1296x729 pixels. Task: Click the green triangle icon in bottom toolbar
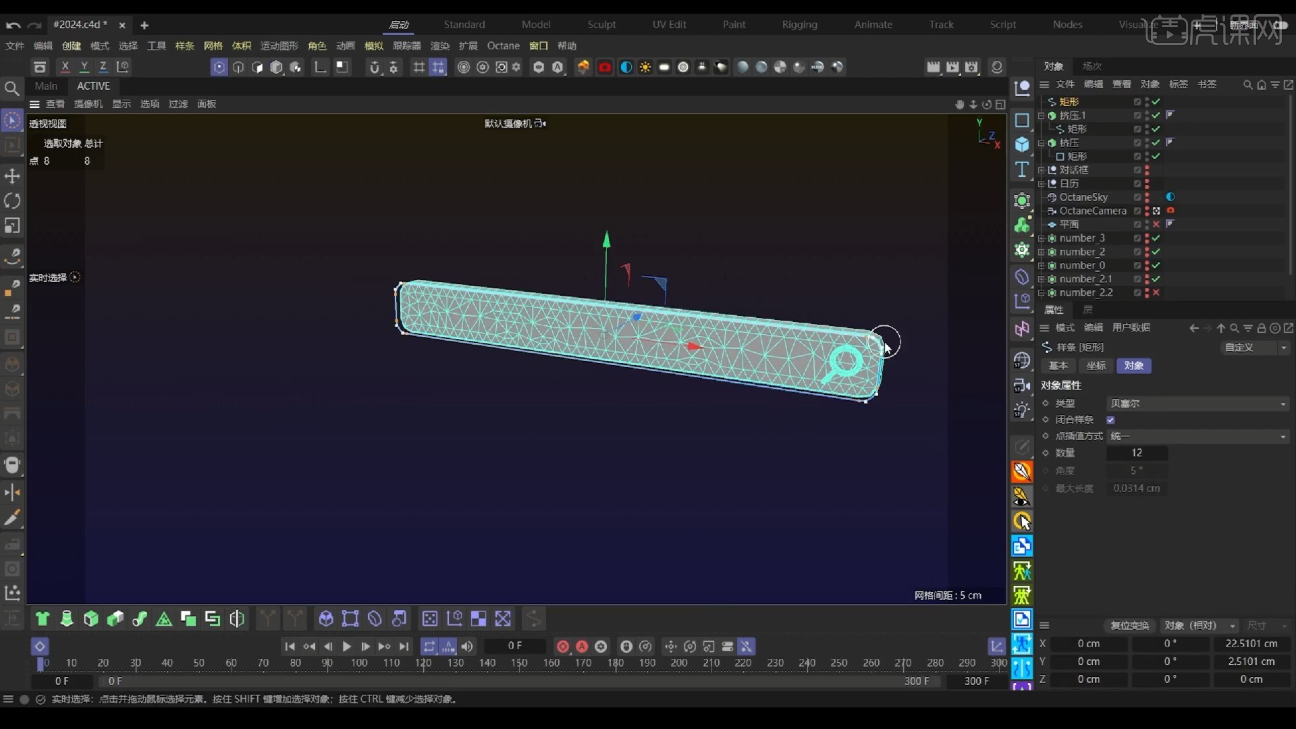[x=164, y=618]
